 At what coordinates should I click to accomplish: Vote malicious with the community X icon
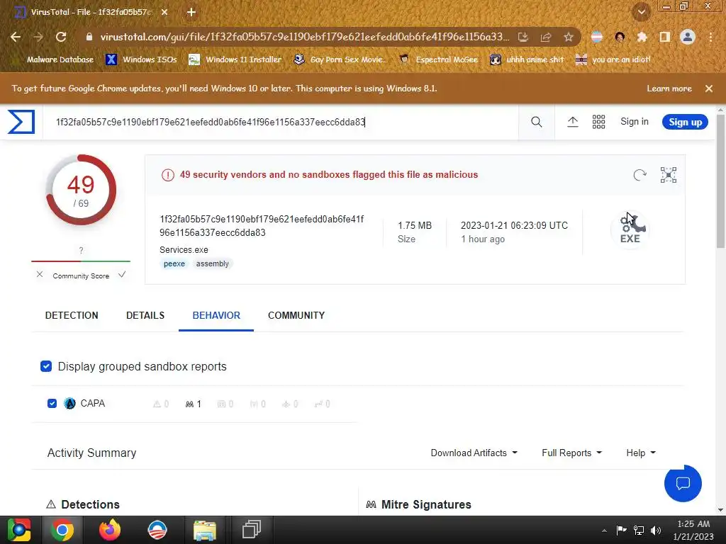click(40, 275)
